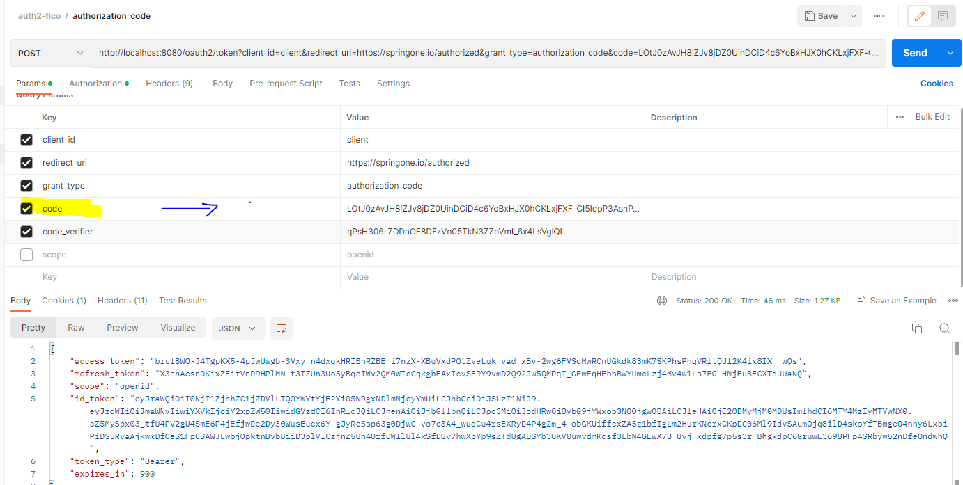Open the JSON response format dropdown
Screen dimensions: 963x485
point(236,328)
